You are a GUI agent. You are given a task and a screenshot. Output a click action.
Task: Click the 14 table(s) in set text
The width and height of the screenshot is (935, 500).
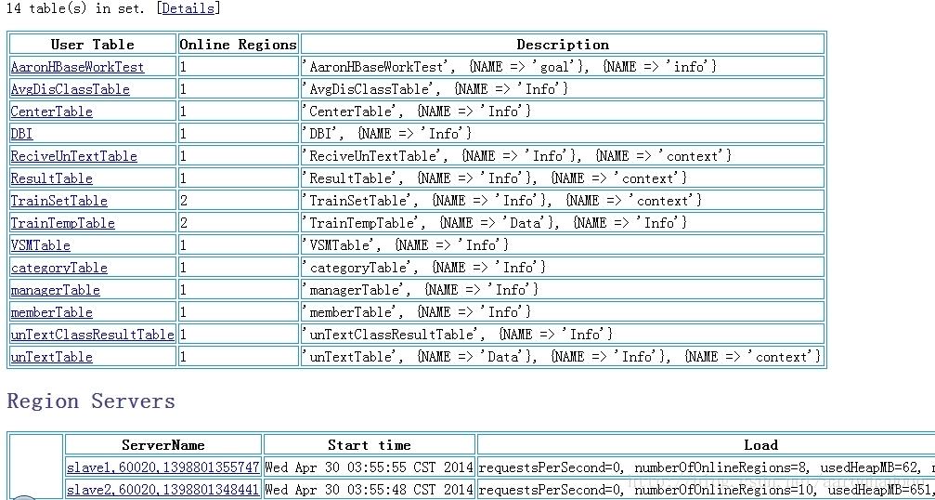pyautogui.click(x=76, y=8)
